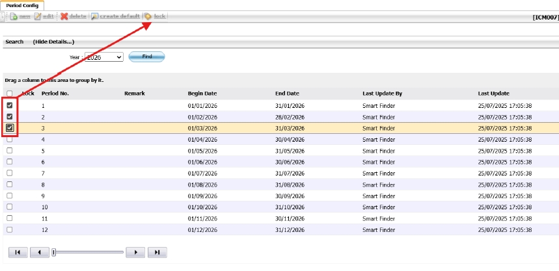Go to previous page using pager arrow
This screenshot has width=559, height=271.
point(40,252)
